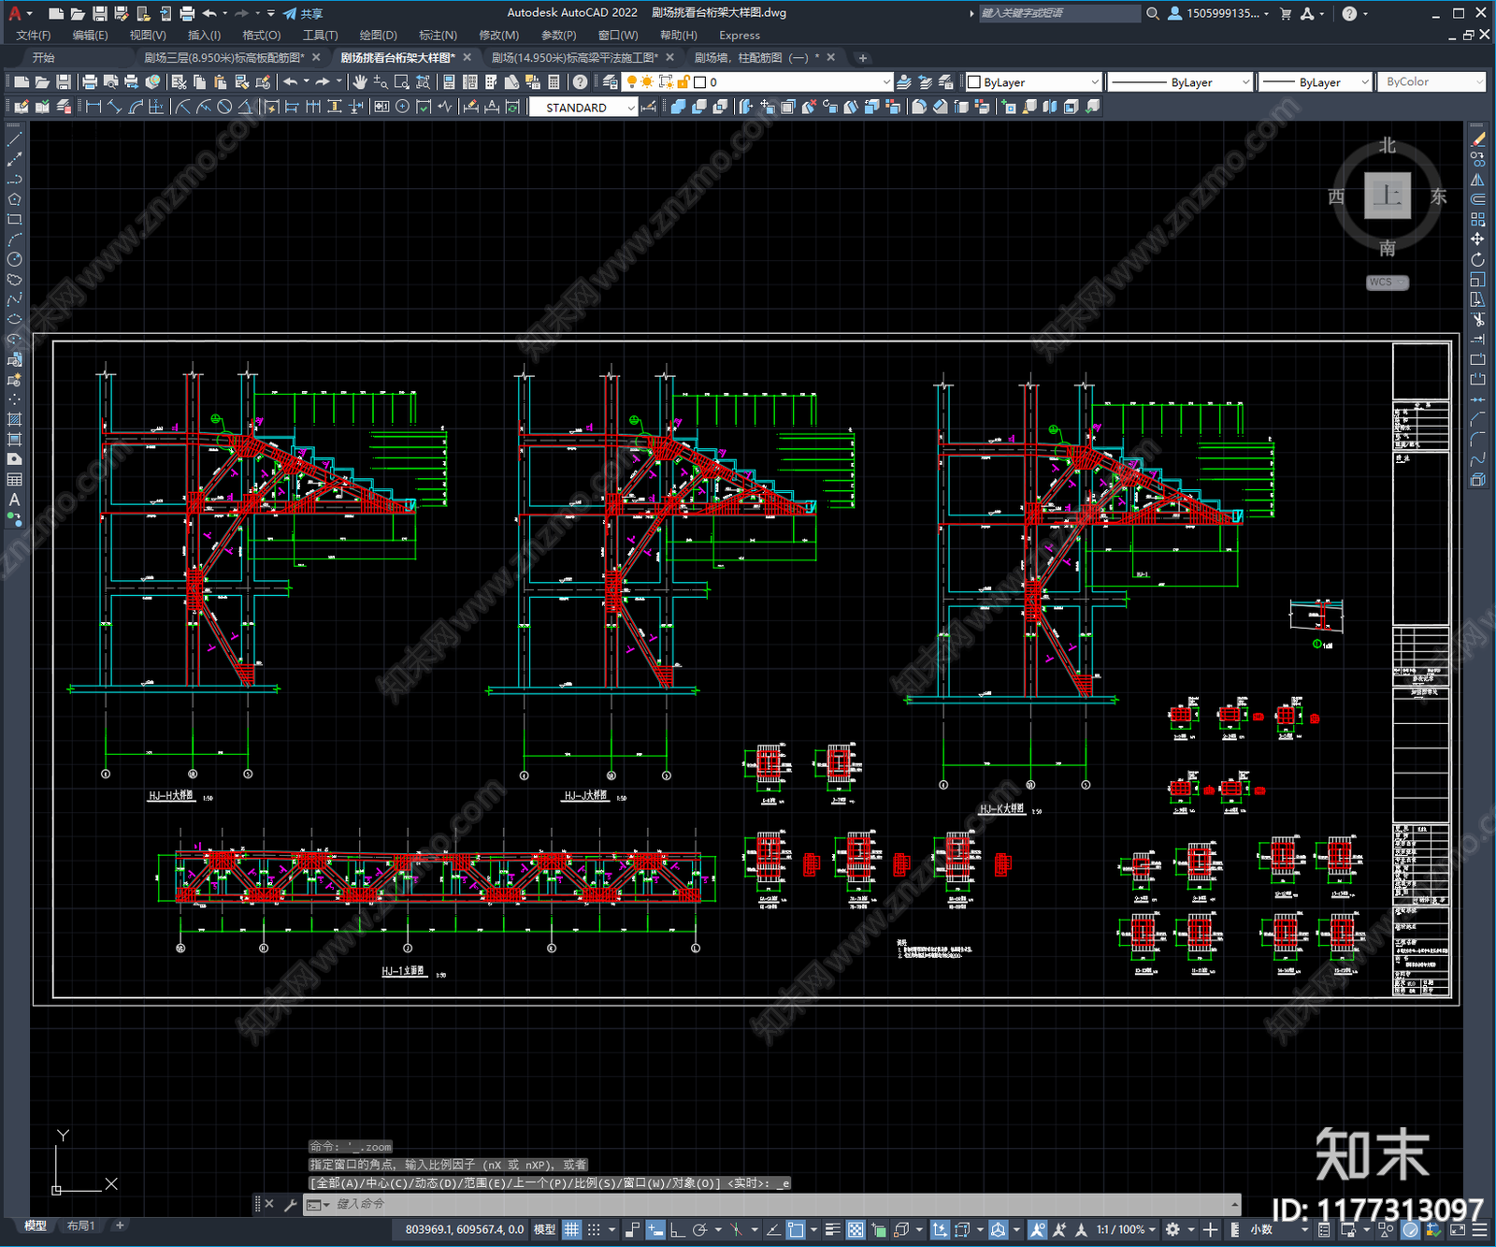Screen dimensions: 1496x1247
Task: Click the Undo arrow in quick access toolbar
Action: click(209, 13)
